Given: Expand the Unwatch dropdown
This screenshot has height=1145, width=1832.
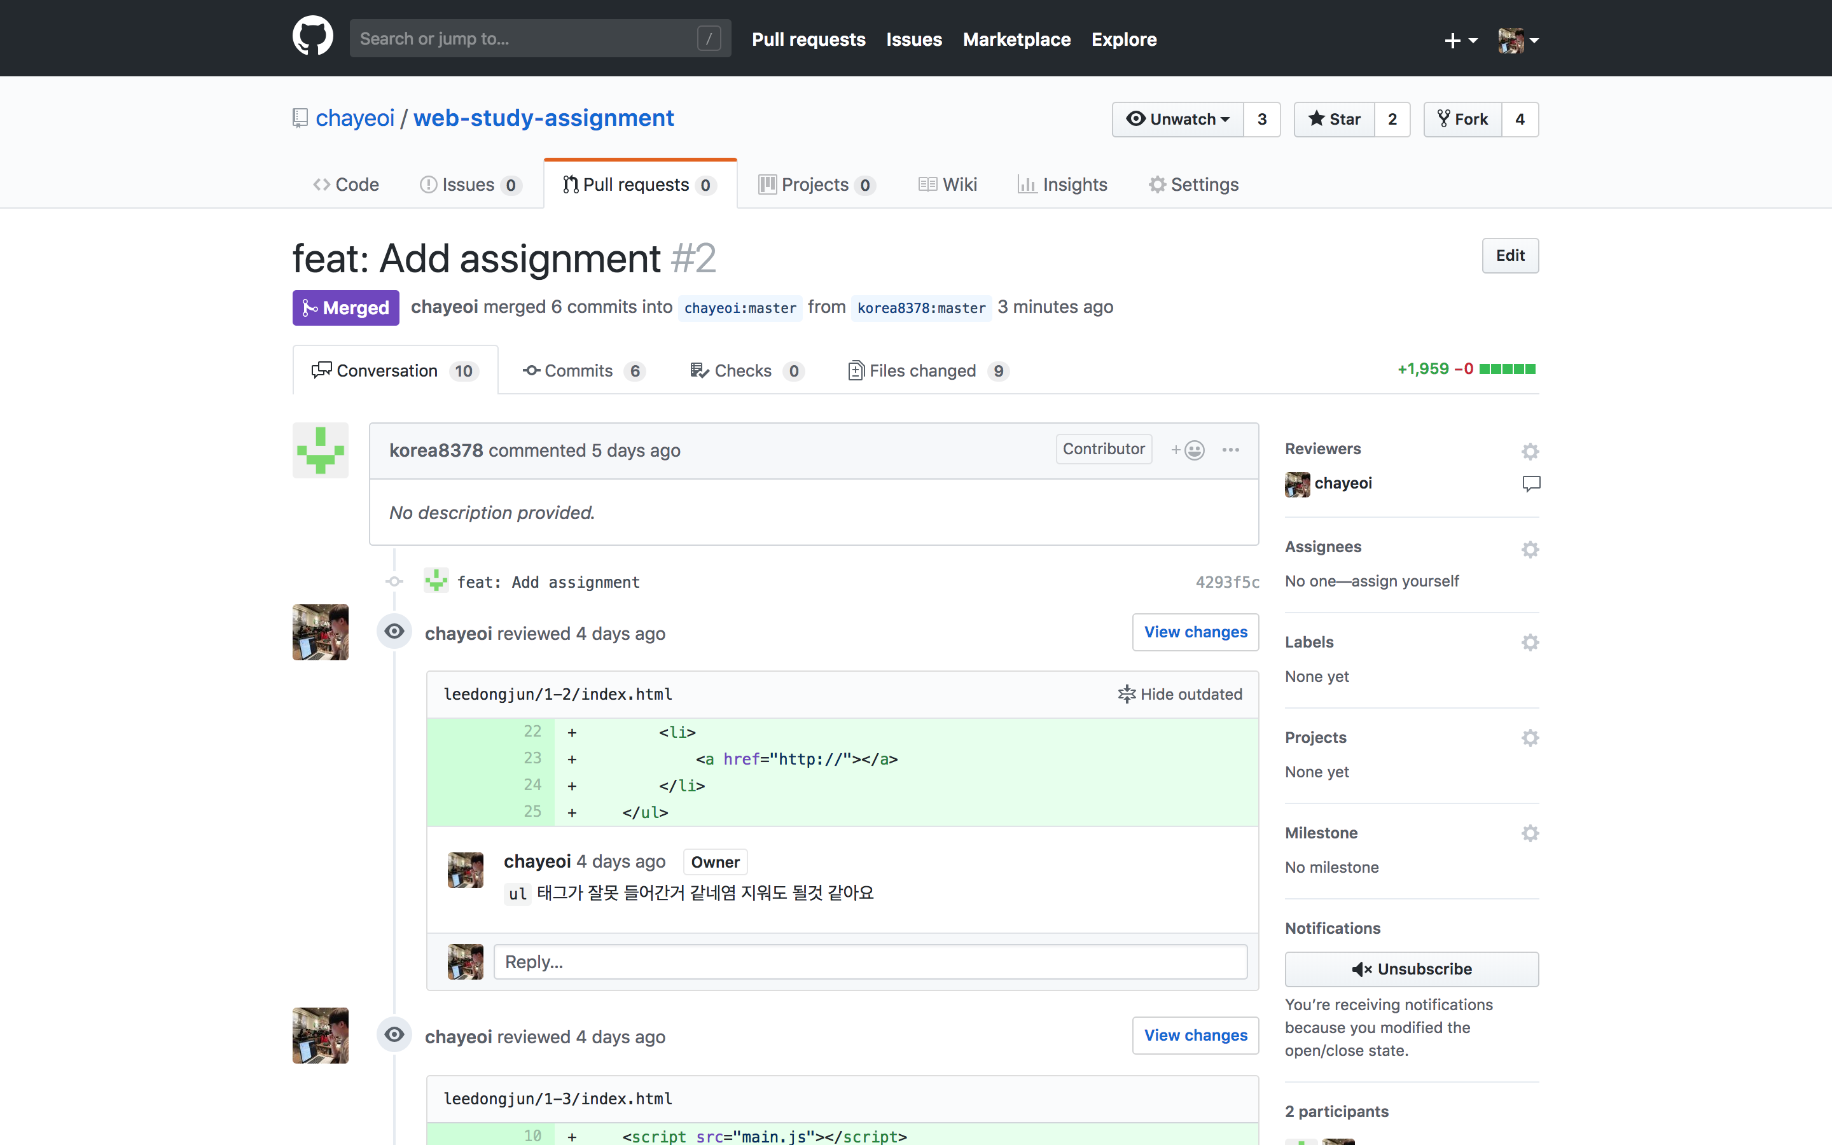Looking at the screenshot, I should click(x=1177, y=119).
